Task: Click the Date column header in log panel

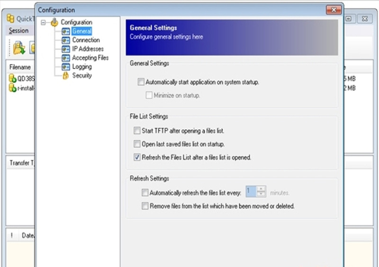Action: coord(28,236)
